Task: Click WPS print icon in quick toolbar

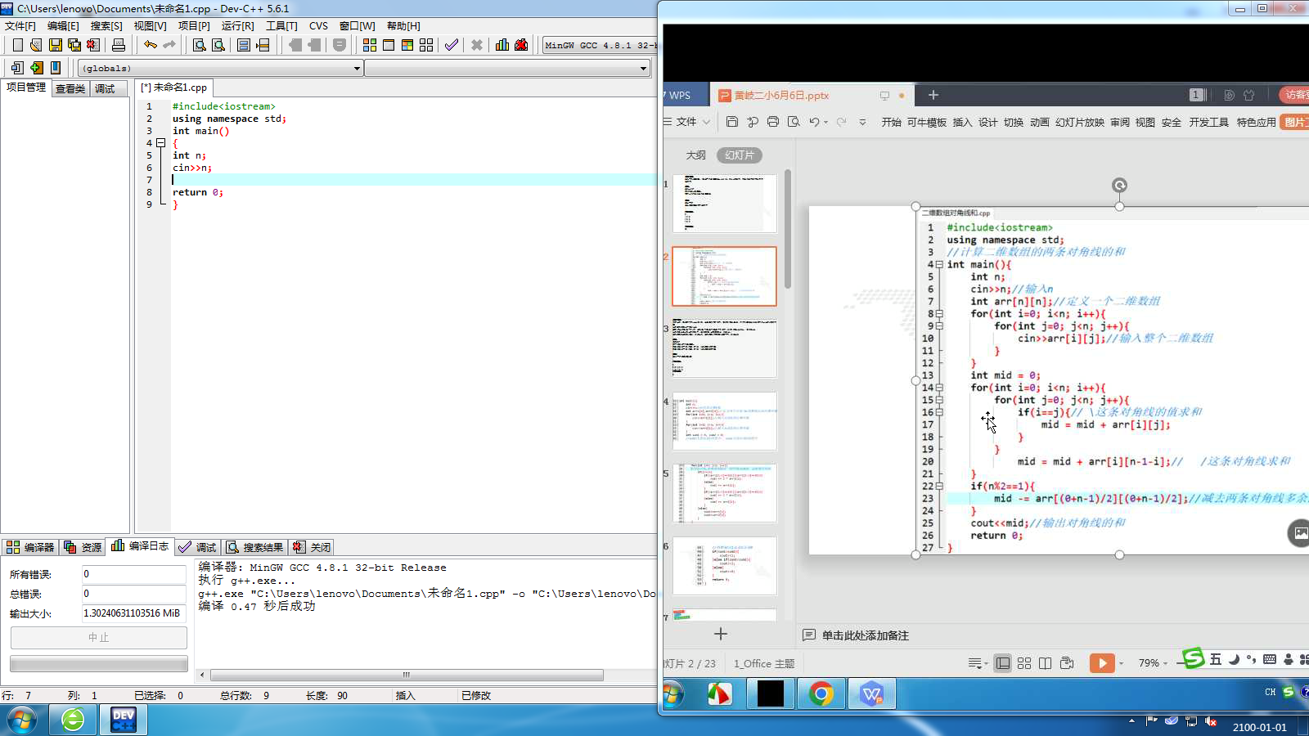Action: 773,122
